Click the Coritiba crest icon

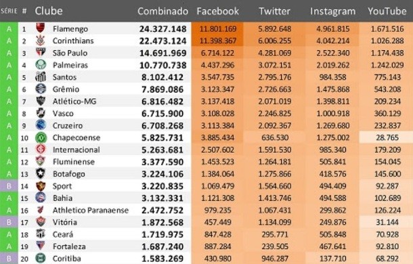coord(41,258)
